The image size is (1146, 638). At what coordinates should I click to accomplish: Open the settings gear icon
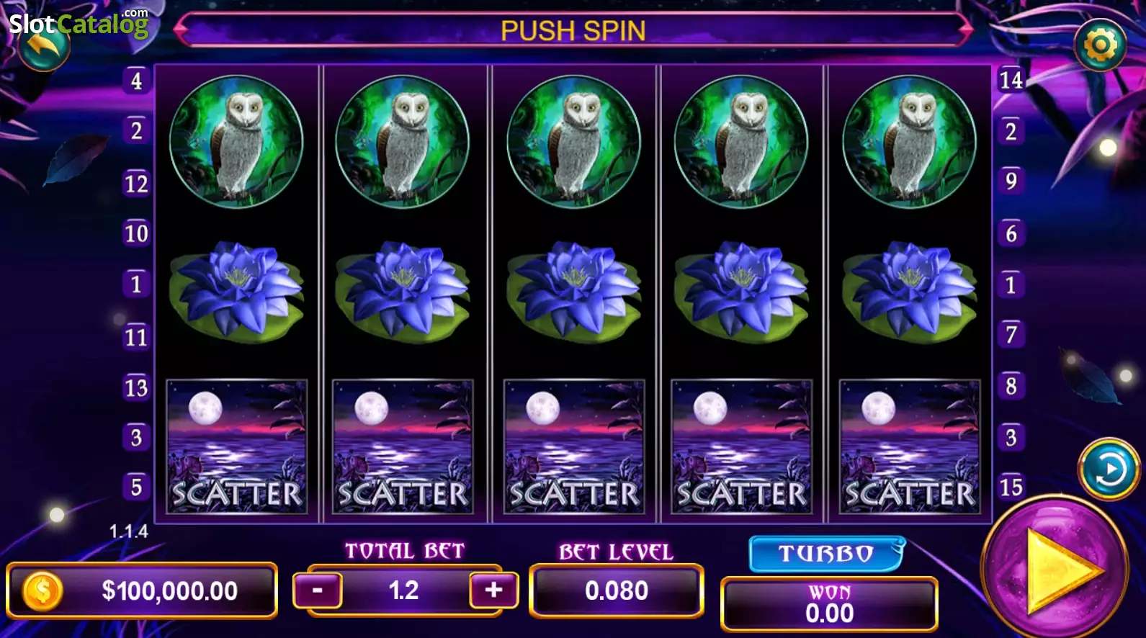click(x=1100, y=45)
